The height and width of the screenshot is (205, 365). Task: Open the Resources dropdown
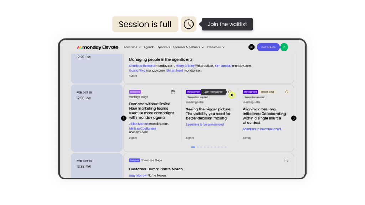(216, 47)
